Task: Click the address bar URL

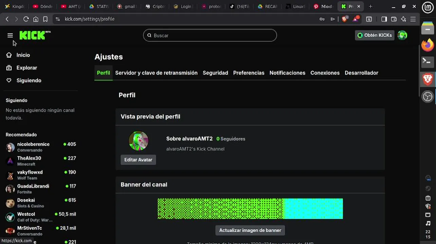Action: click(90, 19)
